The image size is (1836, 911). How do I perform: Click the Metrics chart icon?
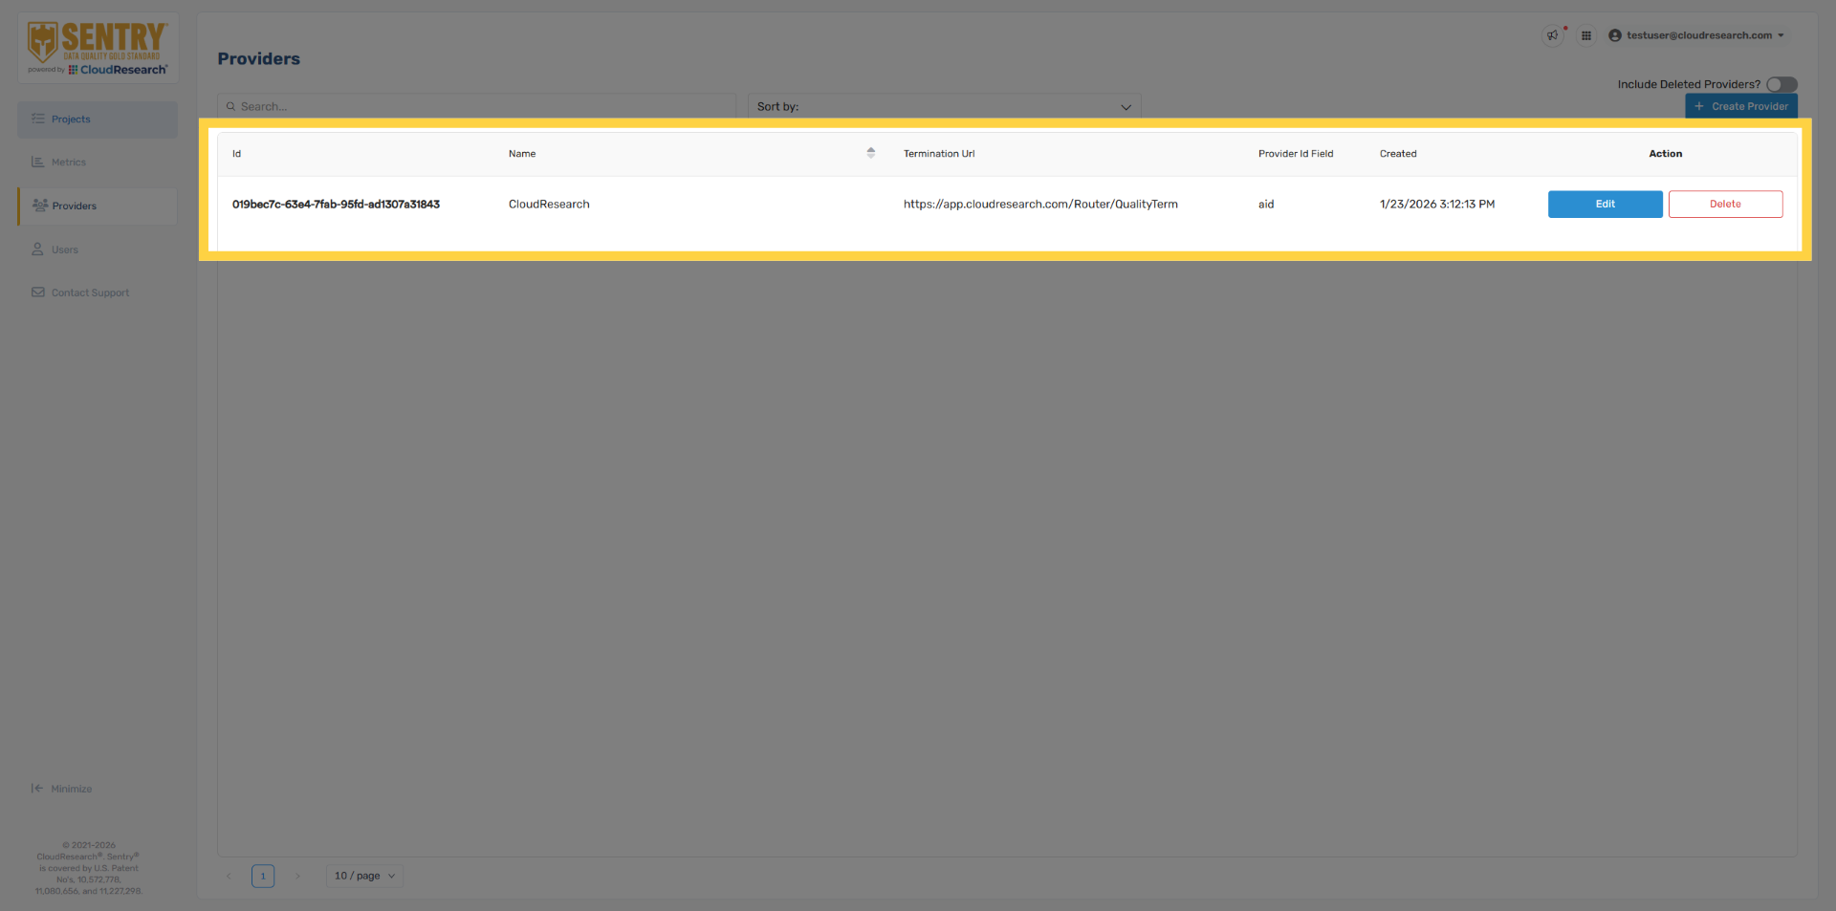(x=38, y=162)
